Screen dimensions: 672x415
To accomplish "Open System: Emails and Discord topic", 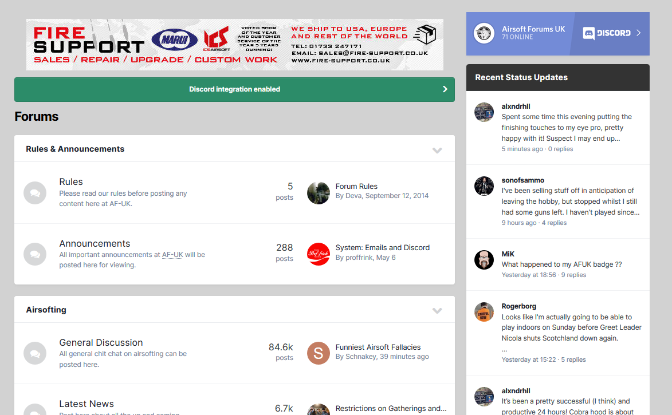I will pos(383,247).
